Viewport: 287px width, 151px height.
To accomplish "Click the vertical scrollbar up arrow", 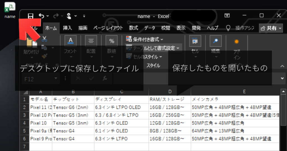I will (283, 91).
